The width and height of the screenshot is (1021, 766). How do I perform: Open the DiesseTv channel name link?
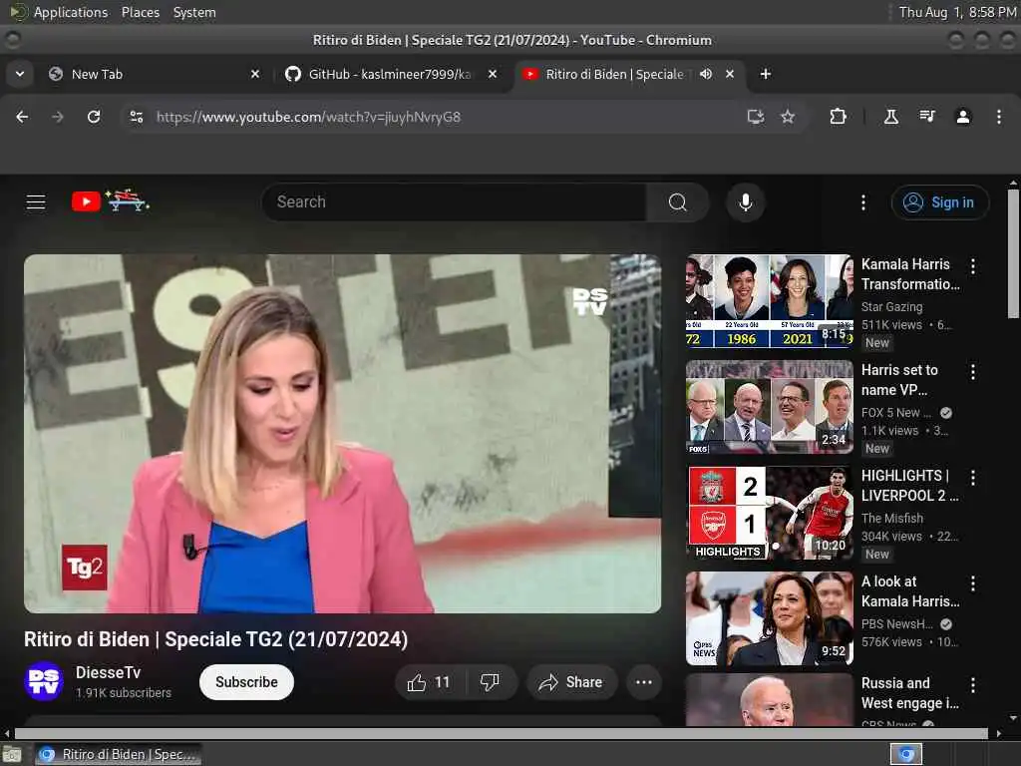[108, 673]
